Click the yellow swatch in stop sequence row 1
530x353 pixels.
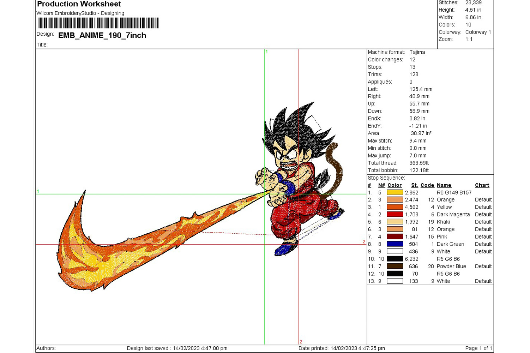[x=395, y=192]
